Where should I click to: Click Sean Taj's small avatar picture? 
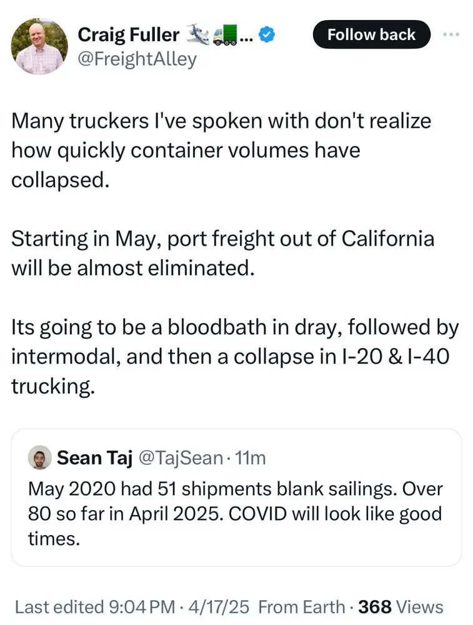pyautogui.click(x=39, y=458)
